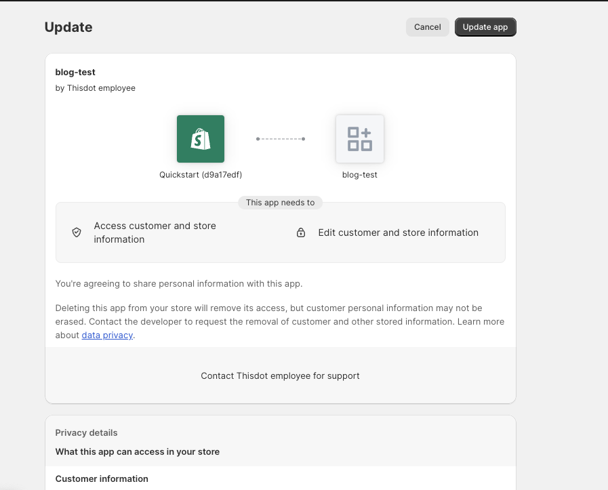Click the 'by Thisdot employee' developer text
This screenshot has width=608, height=490.
tap(95, 88)
